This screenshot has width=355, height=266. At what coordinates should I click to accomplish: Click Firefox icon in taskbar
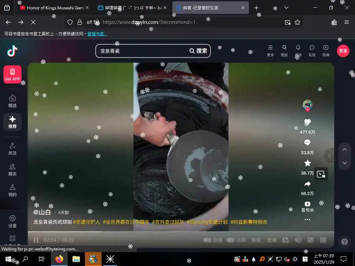pyautogui.click(x=59, y=259)
